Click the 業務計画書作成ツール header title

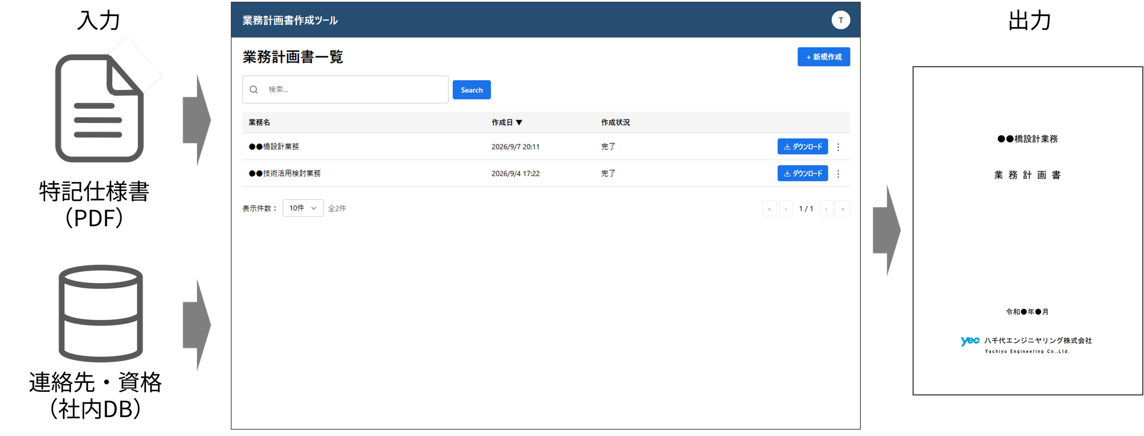[290, 21]
